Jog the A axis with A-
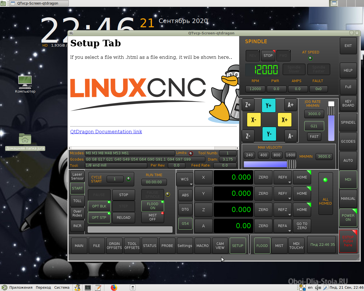Viewport: 364px width, 291px height. pyautogui.click(x=291, y=136)
